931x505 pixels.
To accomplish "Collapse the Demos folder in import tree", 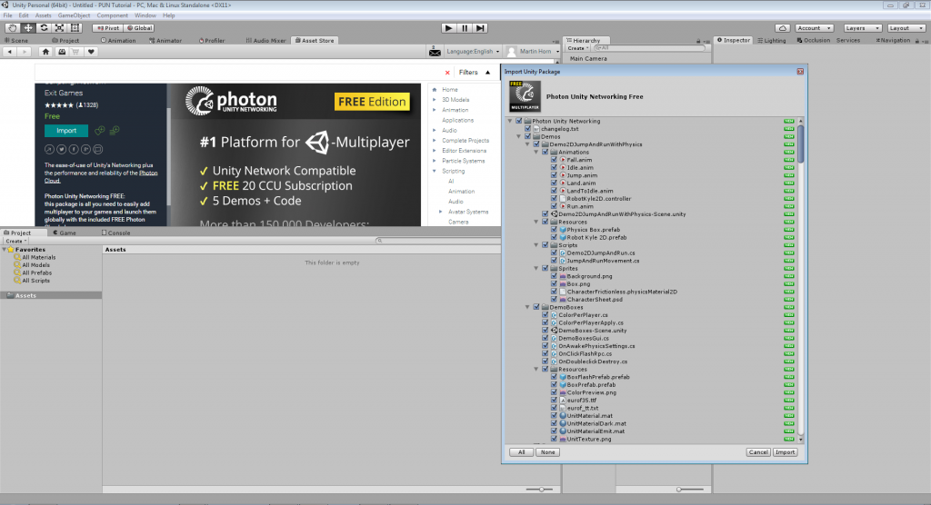I will [x=519, y=136].
